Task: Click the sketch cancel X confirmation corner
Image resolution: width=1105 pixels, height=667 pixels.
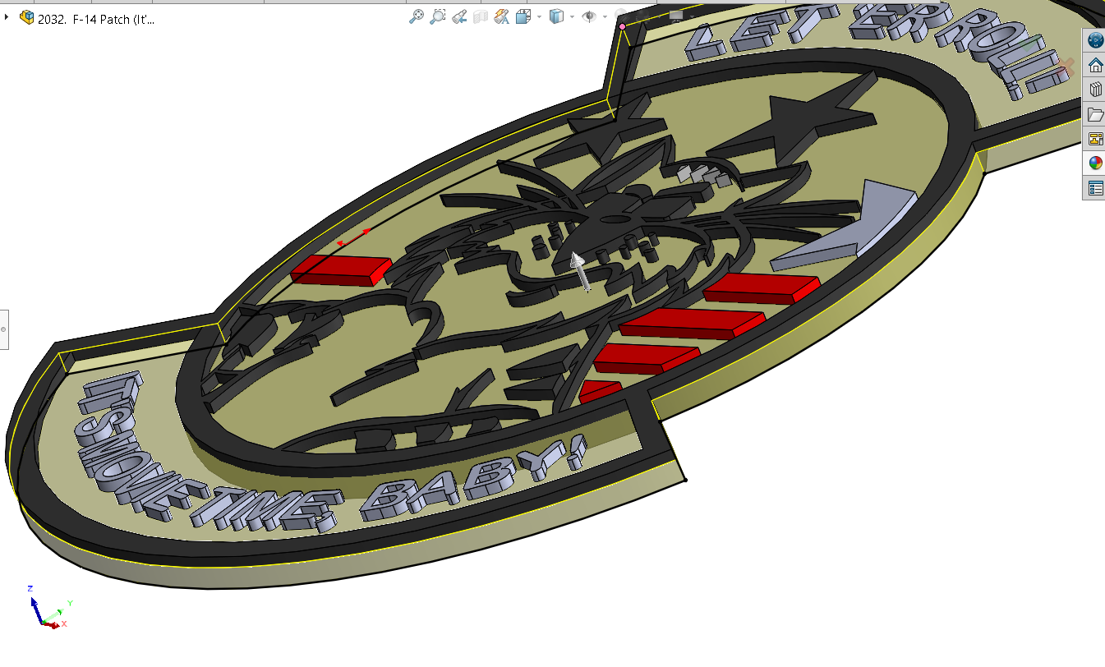Action: (1066, 66)
